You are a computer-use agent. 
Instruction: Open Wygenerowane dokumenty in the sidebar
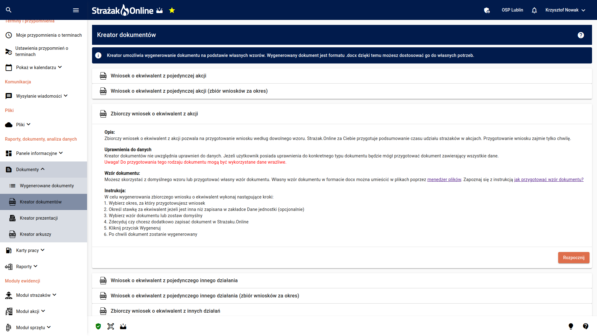click(x=47, y=186)
